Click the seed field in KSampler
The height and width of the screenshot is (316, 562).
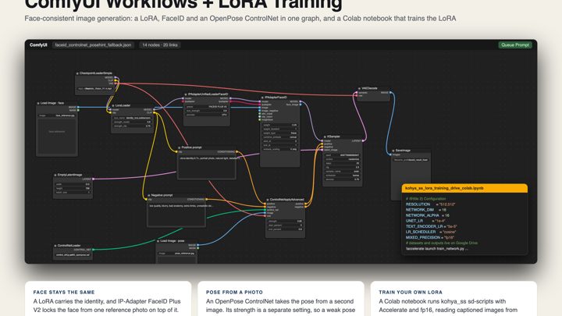click(343, 155)
